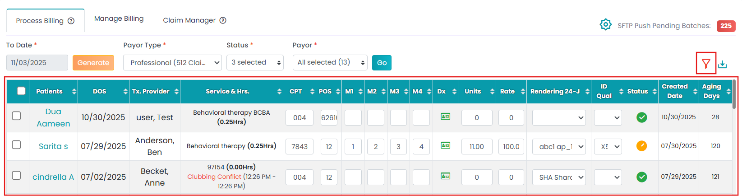Open Dx card icon for cindrella A
This screenshot has height=196, width=742.
(445, 176)
